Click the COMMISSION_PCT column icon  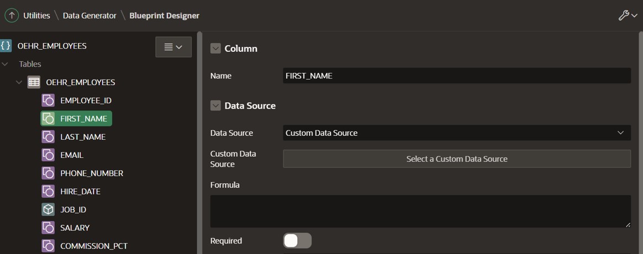(x=48, y=246)
